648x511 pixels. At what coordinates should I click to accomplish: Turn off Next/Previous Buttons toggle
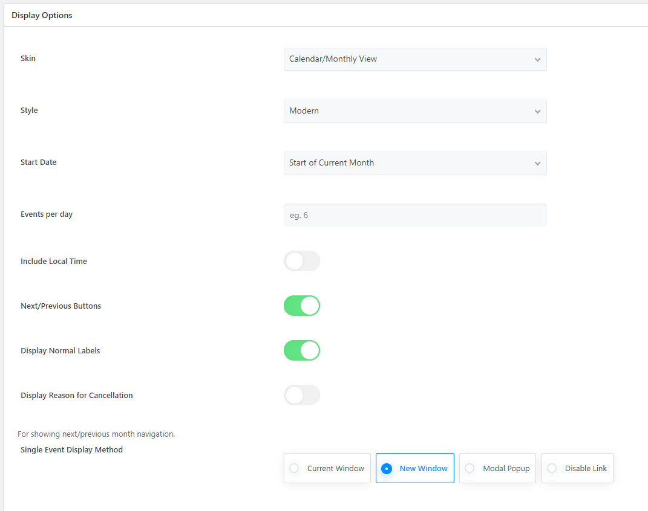[x=301, y=306]
